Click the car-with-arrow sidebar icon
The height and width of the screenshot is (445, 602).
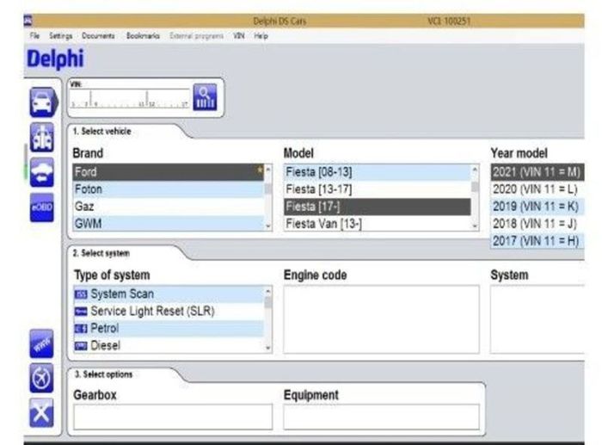coord(42,172)
